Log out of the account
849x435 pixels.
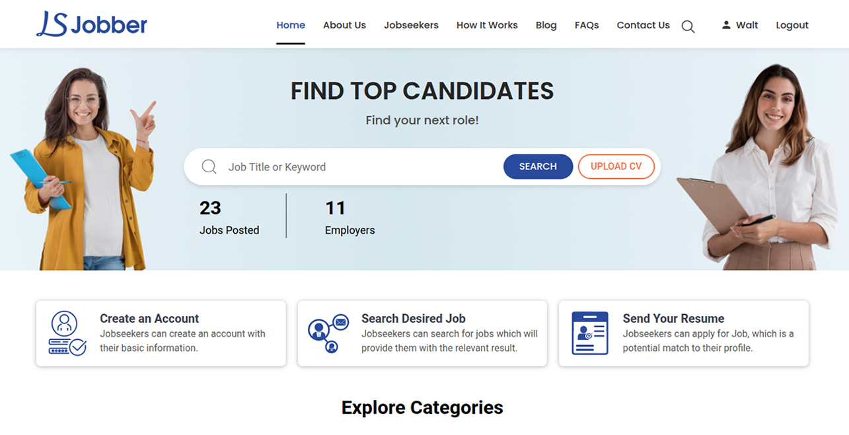(x=792, y=24)
